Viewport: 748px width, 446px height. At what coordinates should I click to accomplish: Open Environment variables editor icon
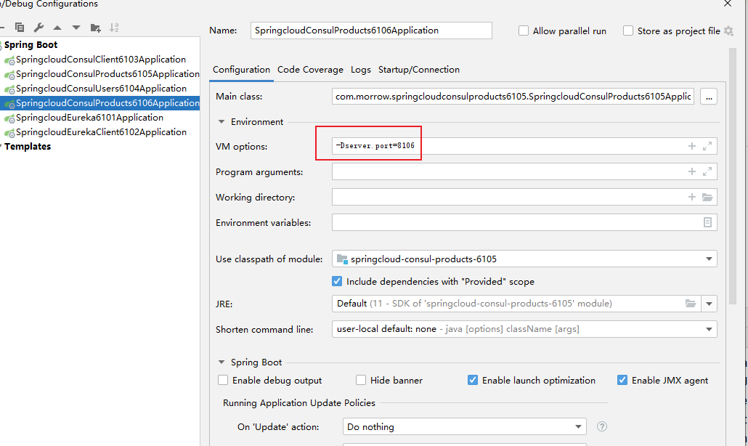[708, 222]
